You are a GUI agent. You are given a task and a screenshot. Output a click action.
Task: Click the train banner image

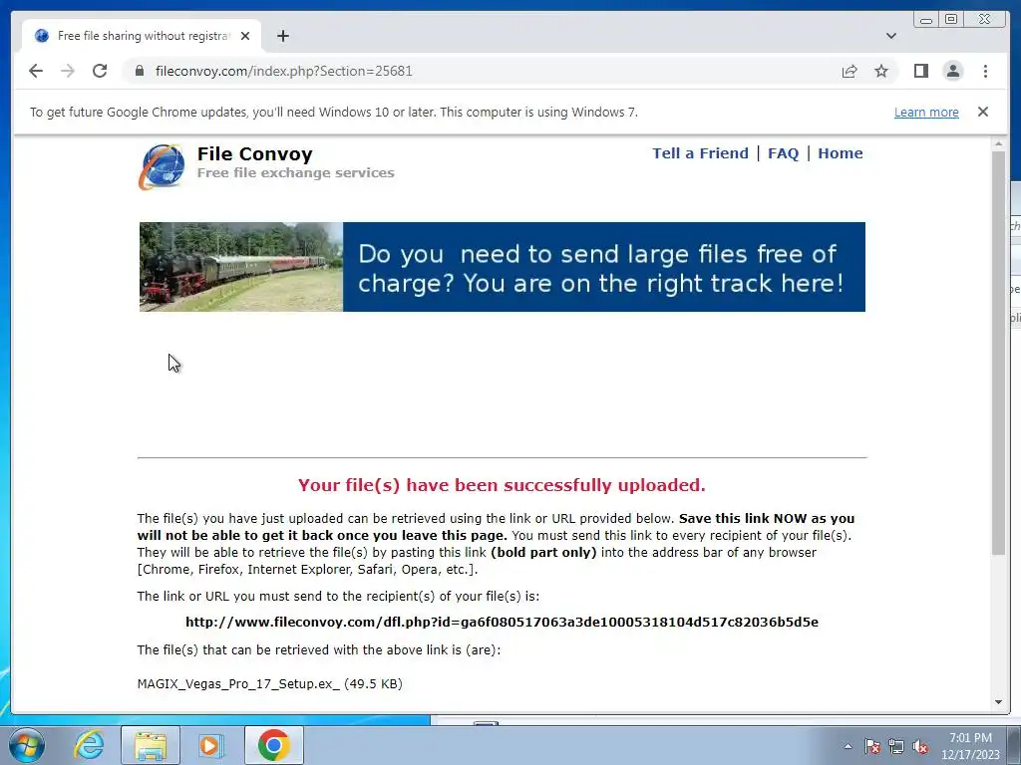coord(503,267)
